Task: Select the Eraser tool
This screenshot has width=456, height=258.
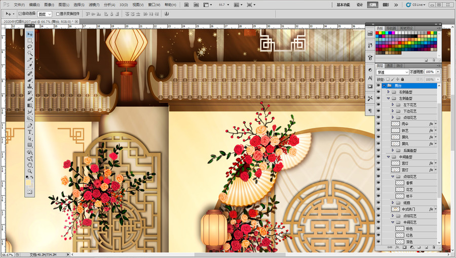Action: pos(30,99)
